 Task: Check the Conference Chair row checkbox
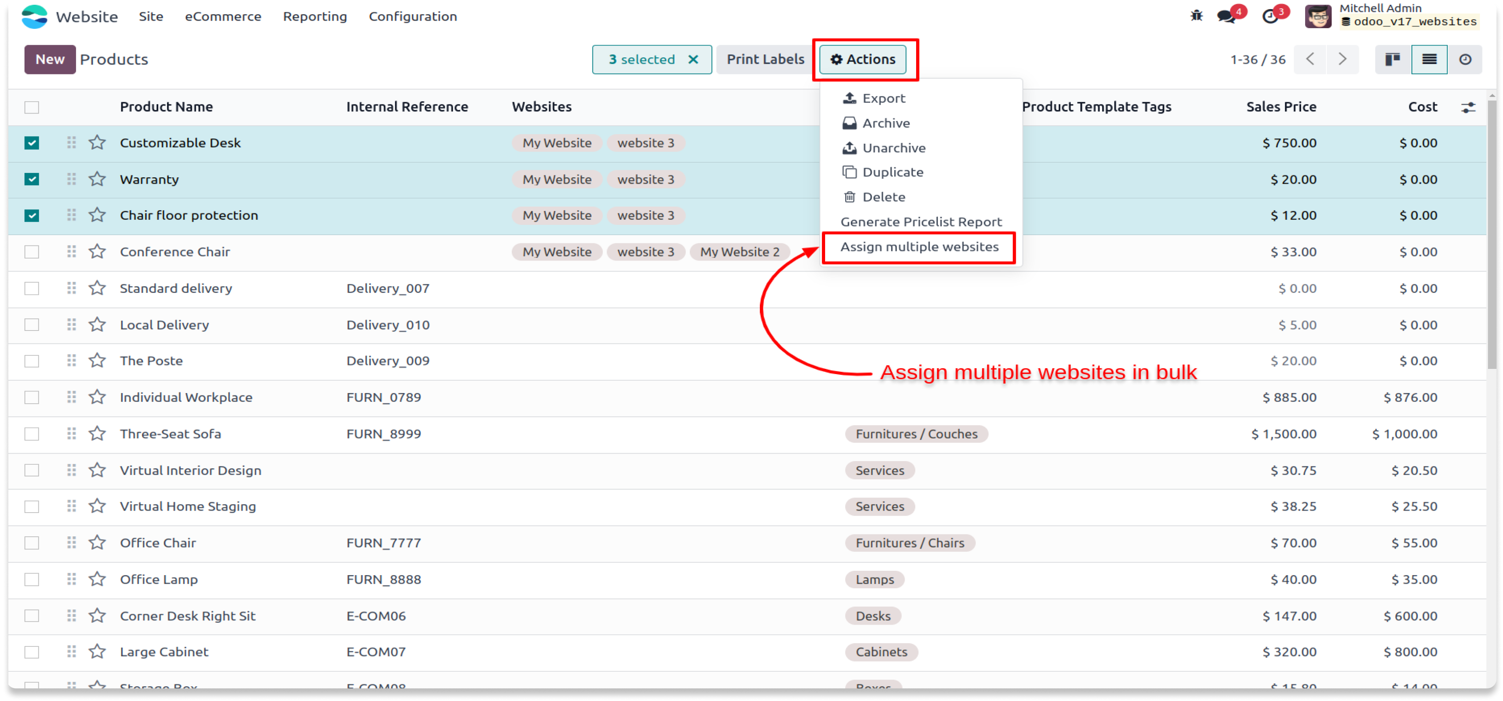(x=32, y=252)
